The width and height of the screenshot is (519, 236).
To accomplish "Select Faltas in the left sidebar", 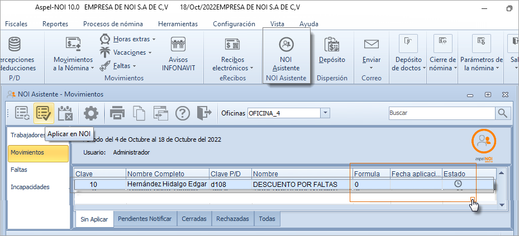I will 19,169.
